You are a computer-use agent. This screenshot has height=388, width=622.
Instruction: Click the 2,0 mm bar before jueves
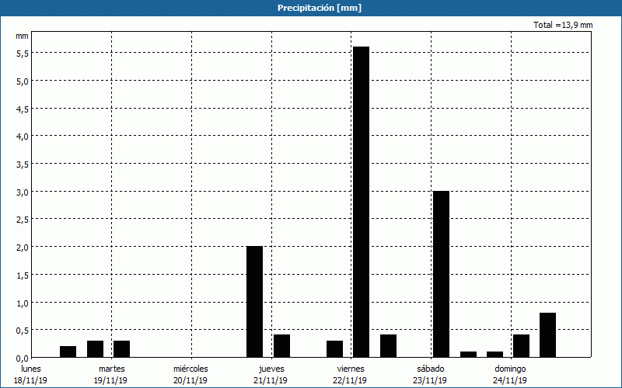tap(255, 302)
